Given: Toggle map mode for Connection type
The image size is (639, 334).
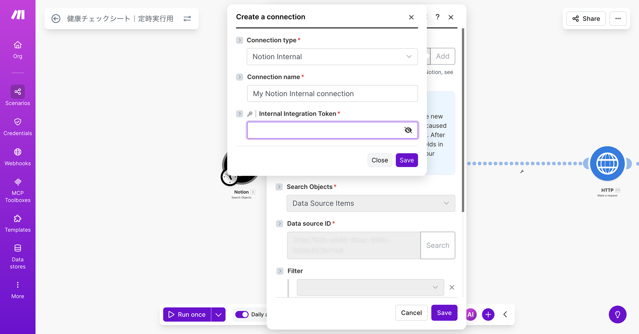Looking at the screenshot, I should point(239,40).
